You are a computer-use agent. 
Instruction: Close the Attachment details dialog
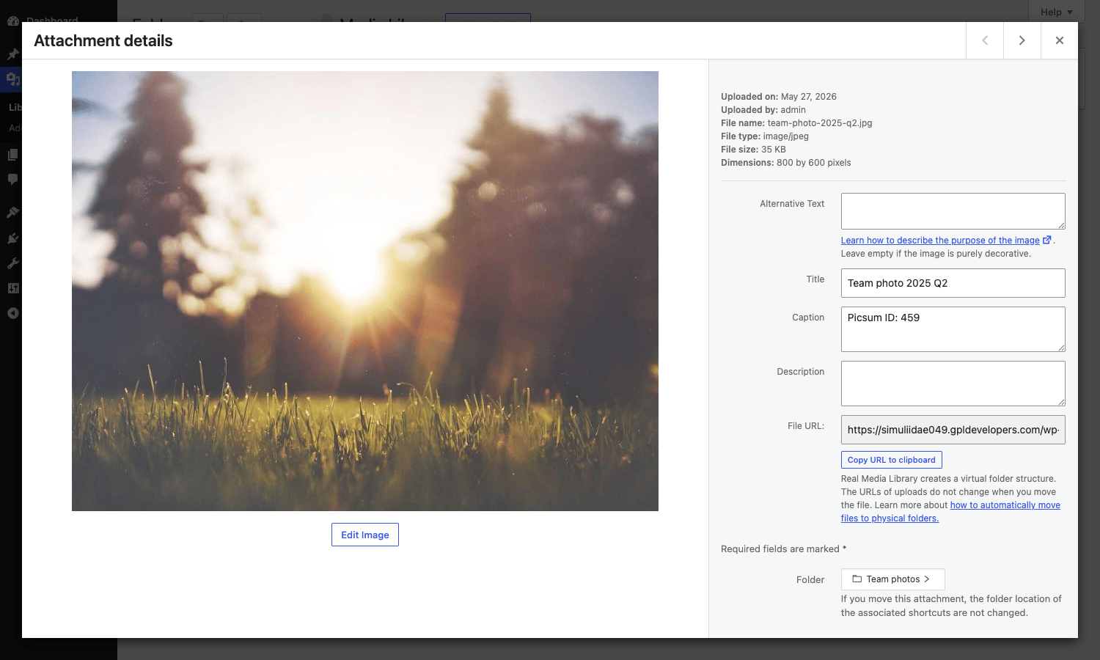coord(1060,40)
